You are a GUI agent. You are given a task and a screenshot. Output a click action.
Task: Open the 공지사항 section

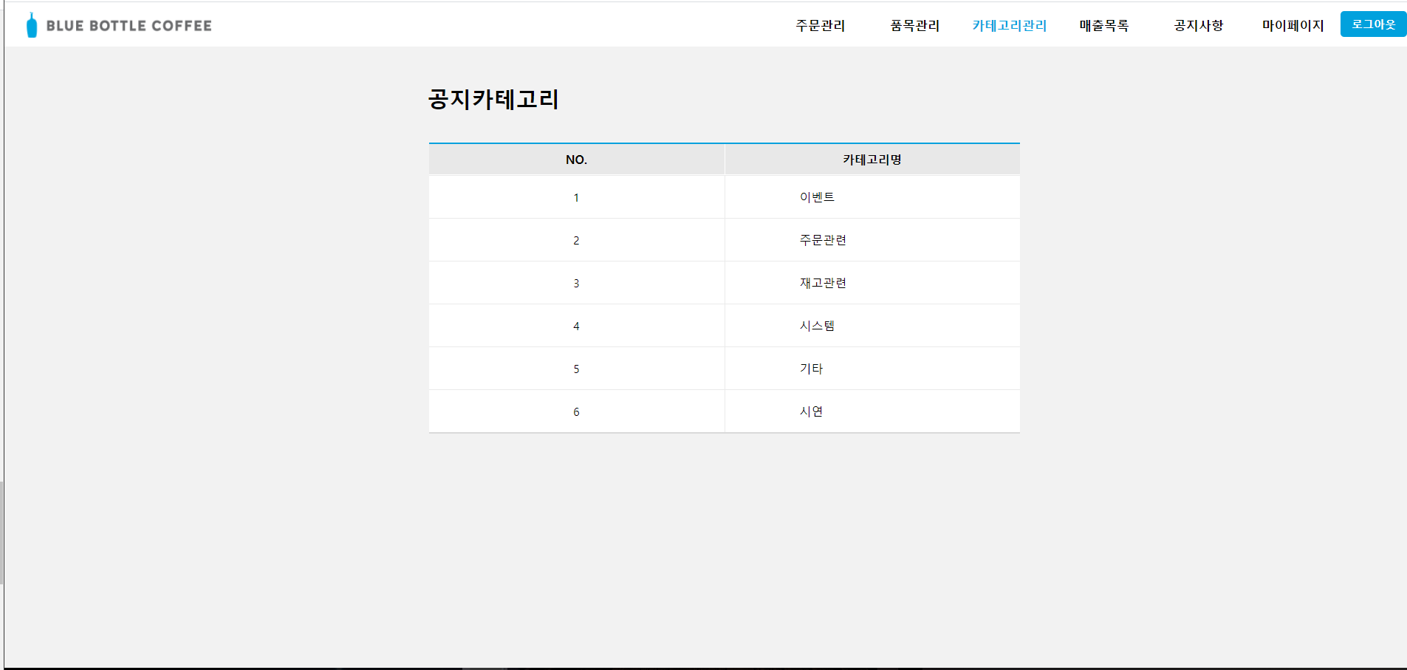pyautogui.click(x=1197, y=24)
